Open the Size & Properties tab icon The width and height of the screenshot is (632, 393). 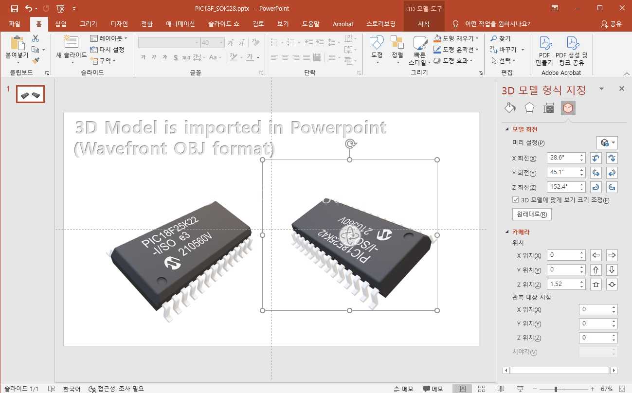point(549,108)
